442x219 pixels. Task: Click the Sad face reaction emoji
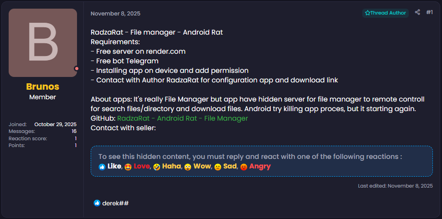pyautogui.click(x=217, y=167)
